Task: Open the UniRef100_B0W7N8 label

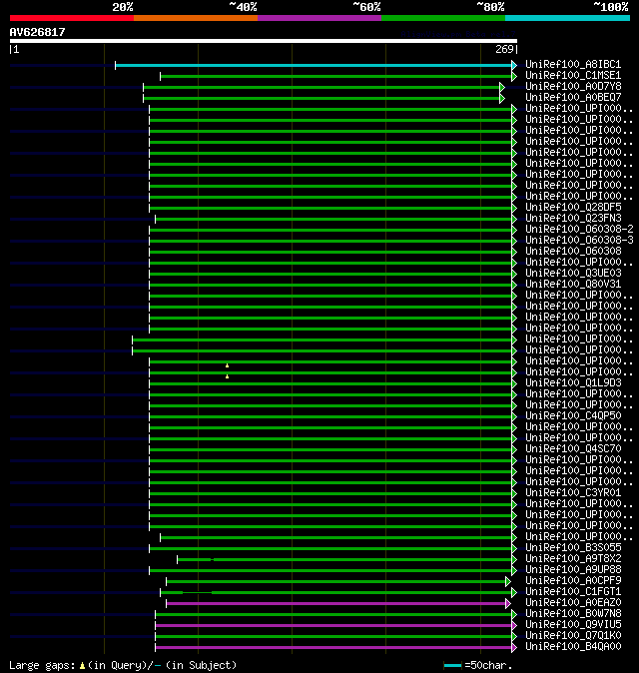Action: [573, 614]
